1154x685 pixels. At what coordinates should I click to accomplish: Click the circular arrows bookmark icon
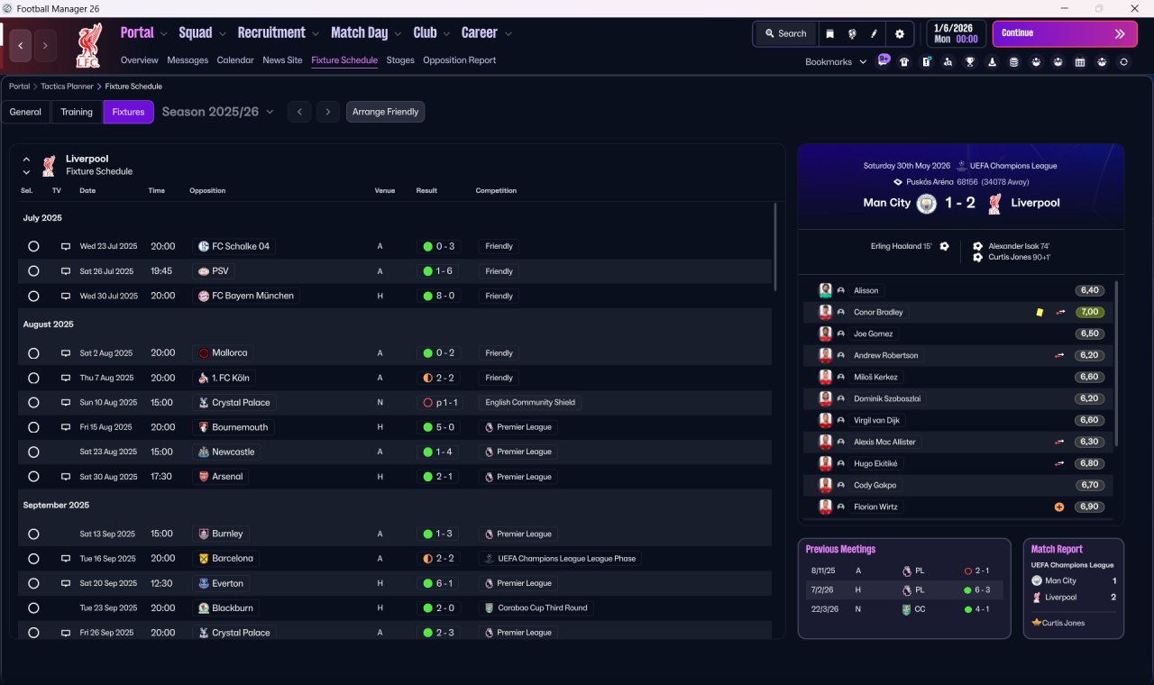coord(1123,62)
